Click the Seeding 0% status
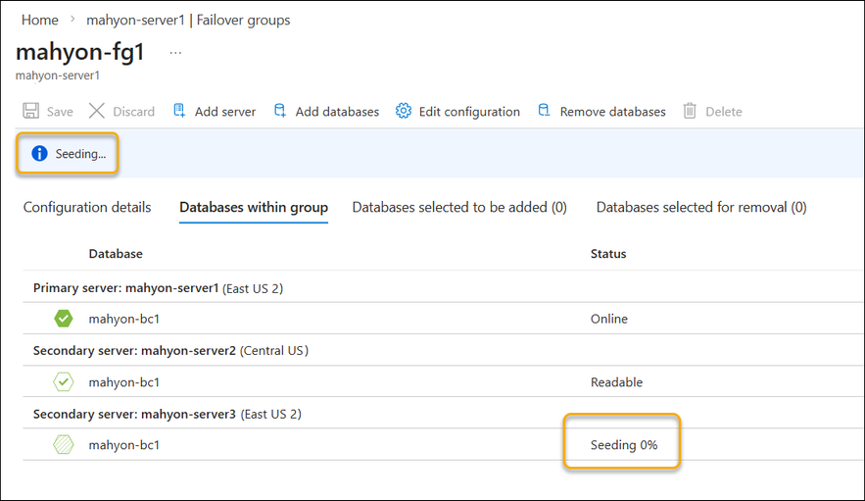865x501 pixels. click(x=624, y=445)
